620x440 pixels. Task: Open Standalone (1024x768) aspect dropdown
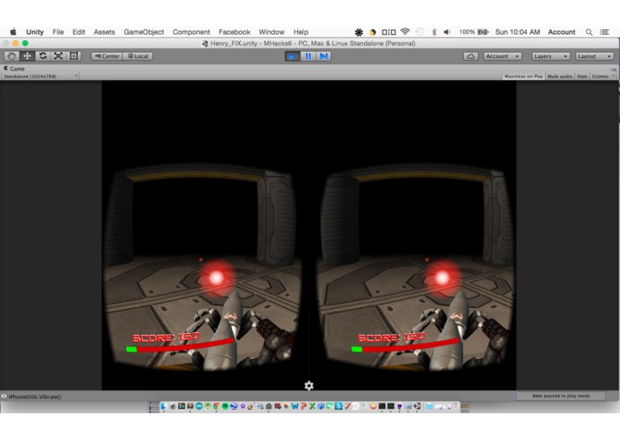coord(40,77)
